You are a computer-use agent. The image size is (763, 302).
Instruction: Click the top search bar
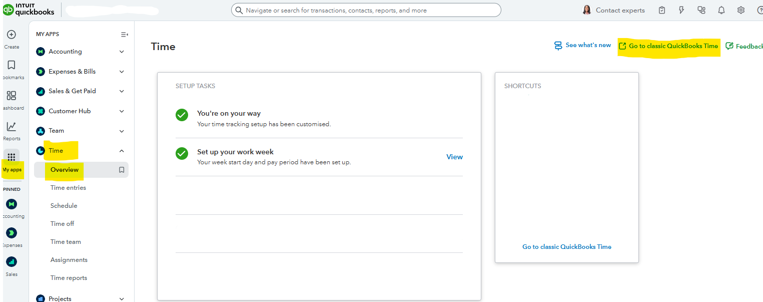click(x=366, y=10)
